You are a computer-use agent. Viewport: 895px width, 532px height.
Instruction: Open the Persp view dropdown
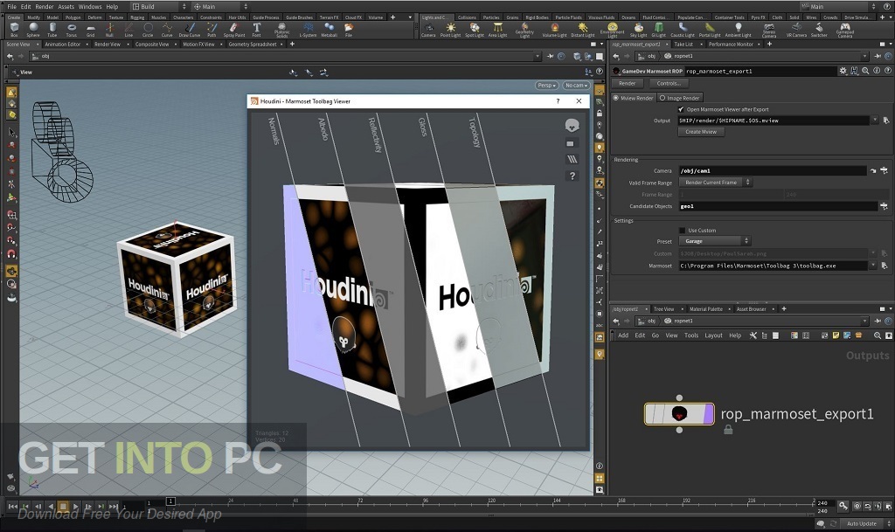click(x=546, y=86)
